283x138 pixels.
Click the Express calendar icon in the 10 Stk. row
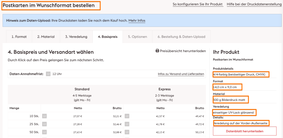coord(127,116)
